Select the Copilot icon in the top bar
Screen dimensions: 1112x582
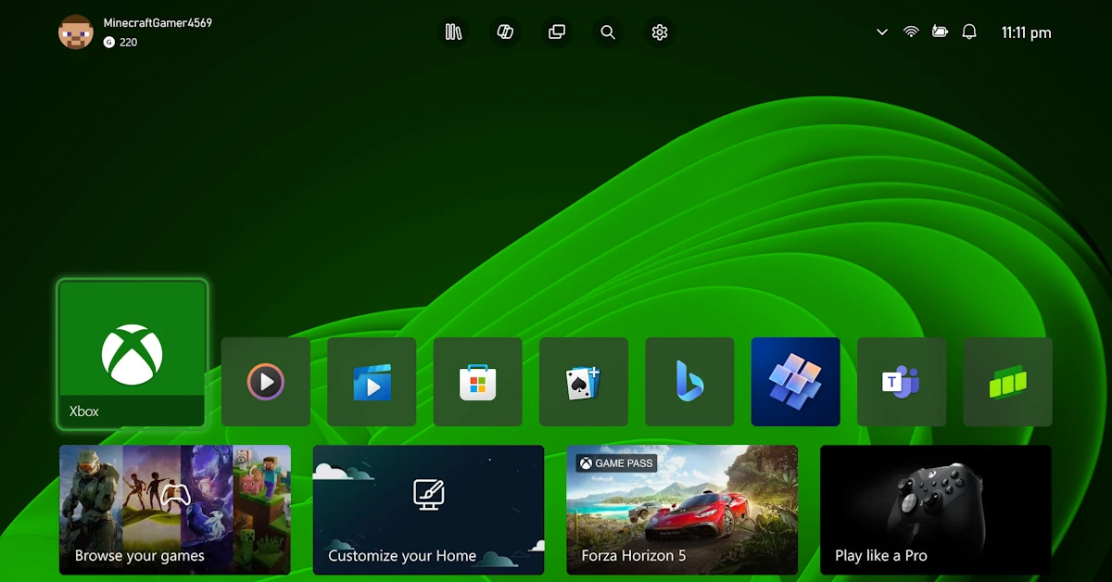click(x=504, y=32)
